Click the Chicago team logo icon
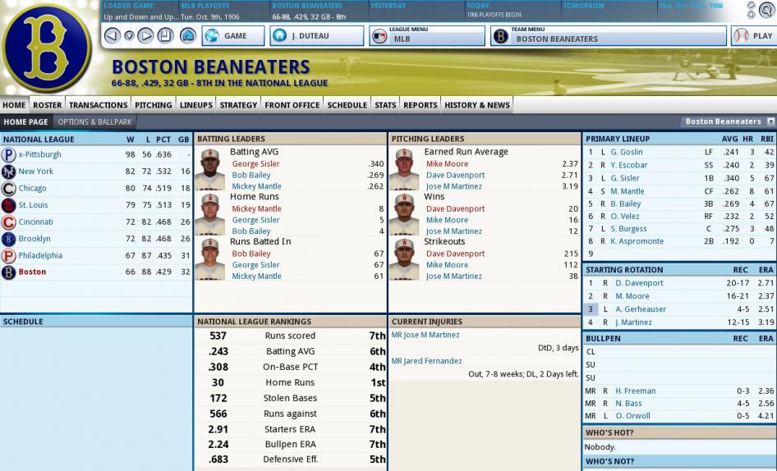Image resolution: width=777 pixels, height=471 pixels. (x=8, y=188)
